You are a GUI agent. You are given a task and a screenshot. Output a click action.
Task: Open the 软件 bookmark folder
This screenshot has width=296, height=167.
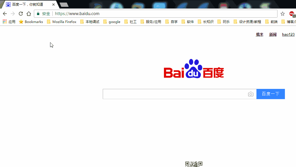[188, 22]
